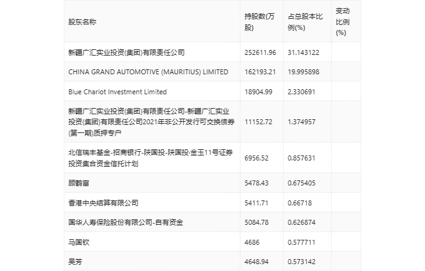The width and height of the screenshot is (425, 271).
Task: Click the 股东名称 column header
Action: click(x=82, y=22)
